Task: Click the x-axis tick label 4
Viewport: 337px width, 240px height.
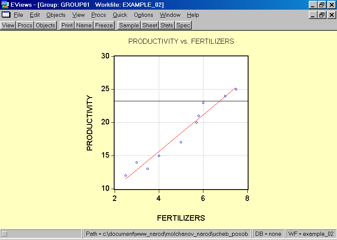Action: [x=159, y=198]
